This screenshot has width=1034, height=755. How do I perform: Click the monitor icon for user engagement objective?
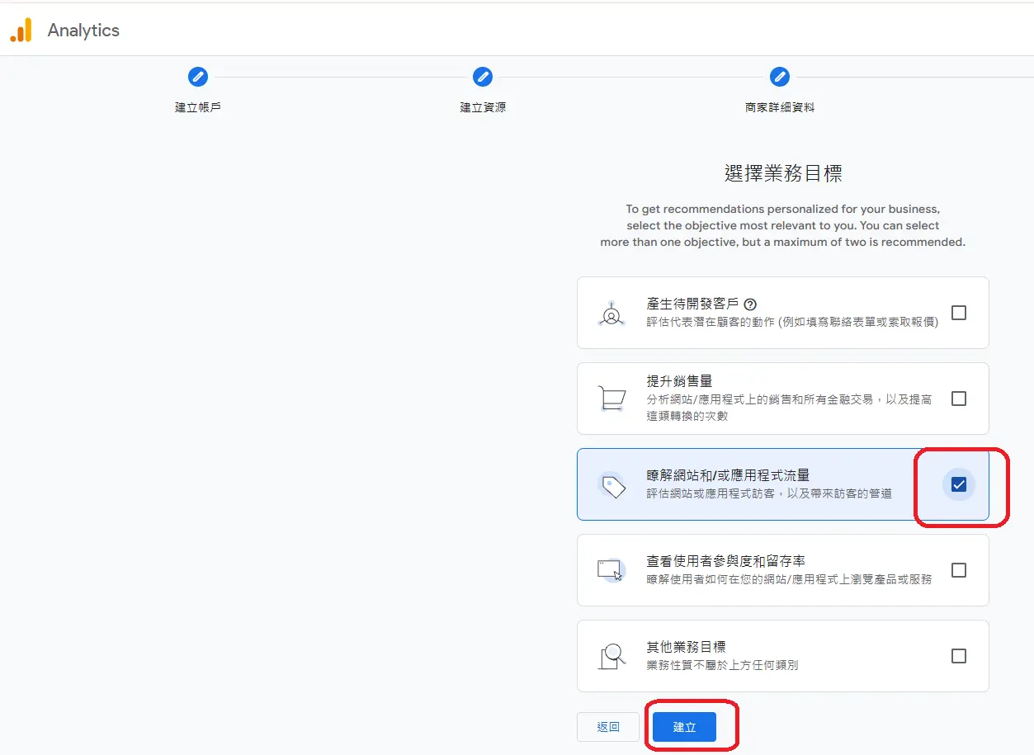pyautogui.click(x=611, y=570)
